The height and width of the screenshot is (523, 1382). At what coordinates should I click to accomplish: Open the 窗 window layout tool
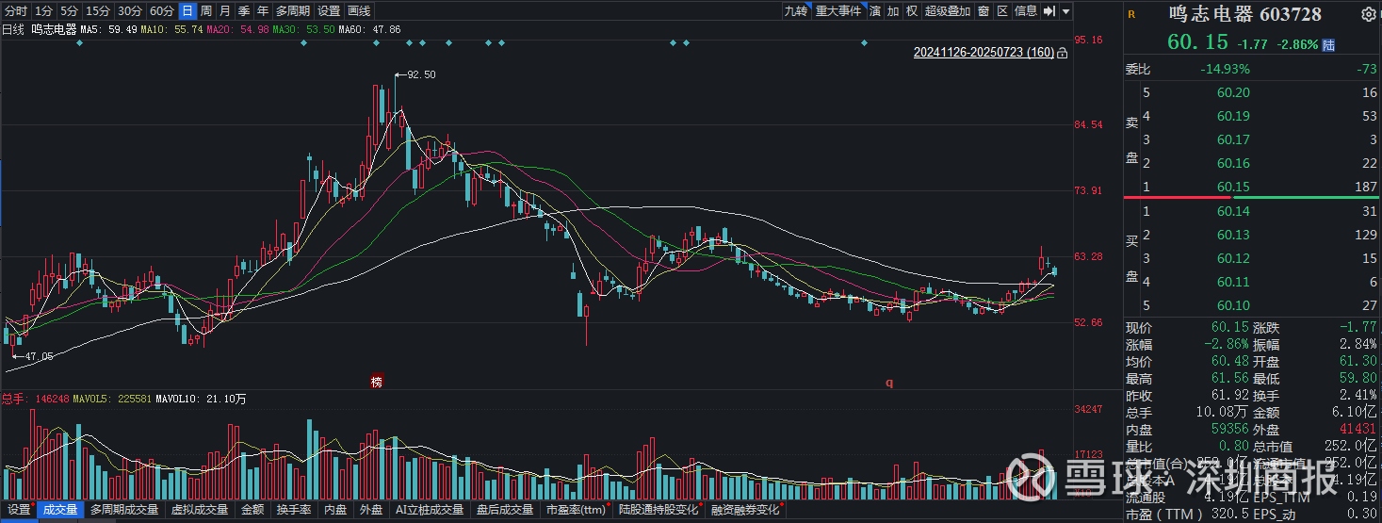tap(984, 11)
